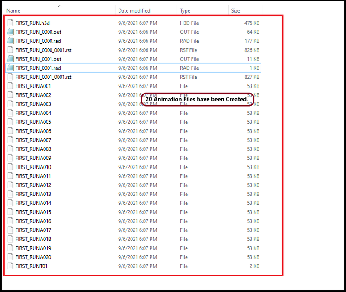Click the notepad icon of FIRST_RUN_0000.rad
Image resolution: width=346 pixels, height=292 pixels.
10,41
